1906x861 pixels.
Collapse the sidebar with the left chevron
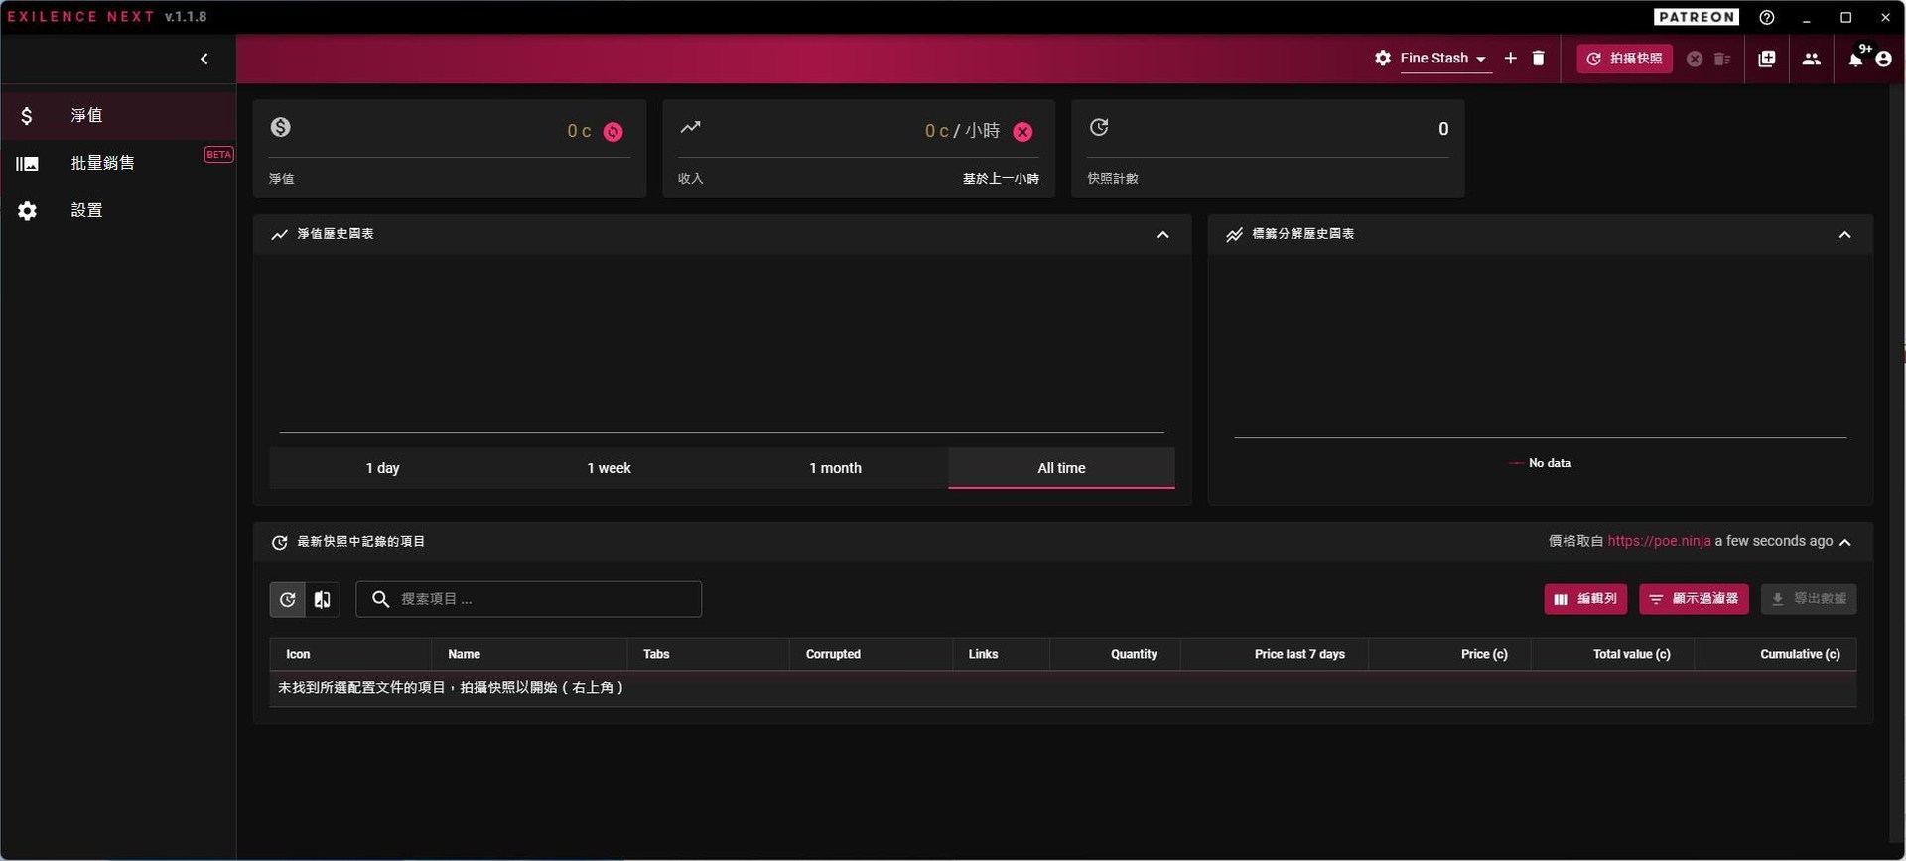click(x=204, y=59)
